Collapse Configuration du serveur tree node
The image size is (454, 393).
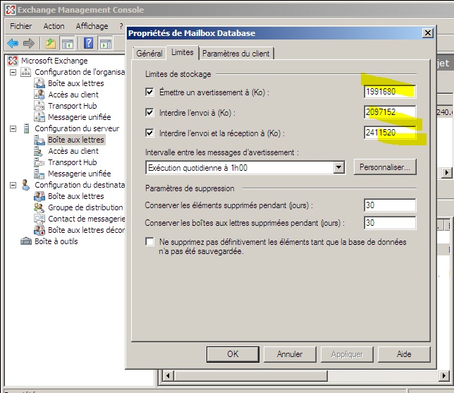tap(13, 128)
